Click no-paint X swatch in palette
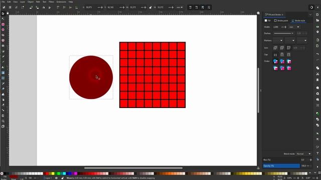The height and width of the screenshot is (180, 321). (2, 173)
